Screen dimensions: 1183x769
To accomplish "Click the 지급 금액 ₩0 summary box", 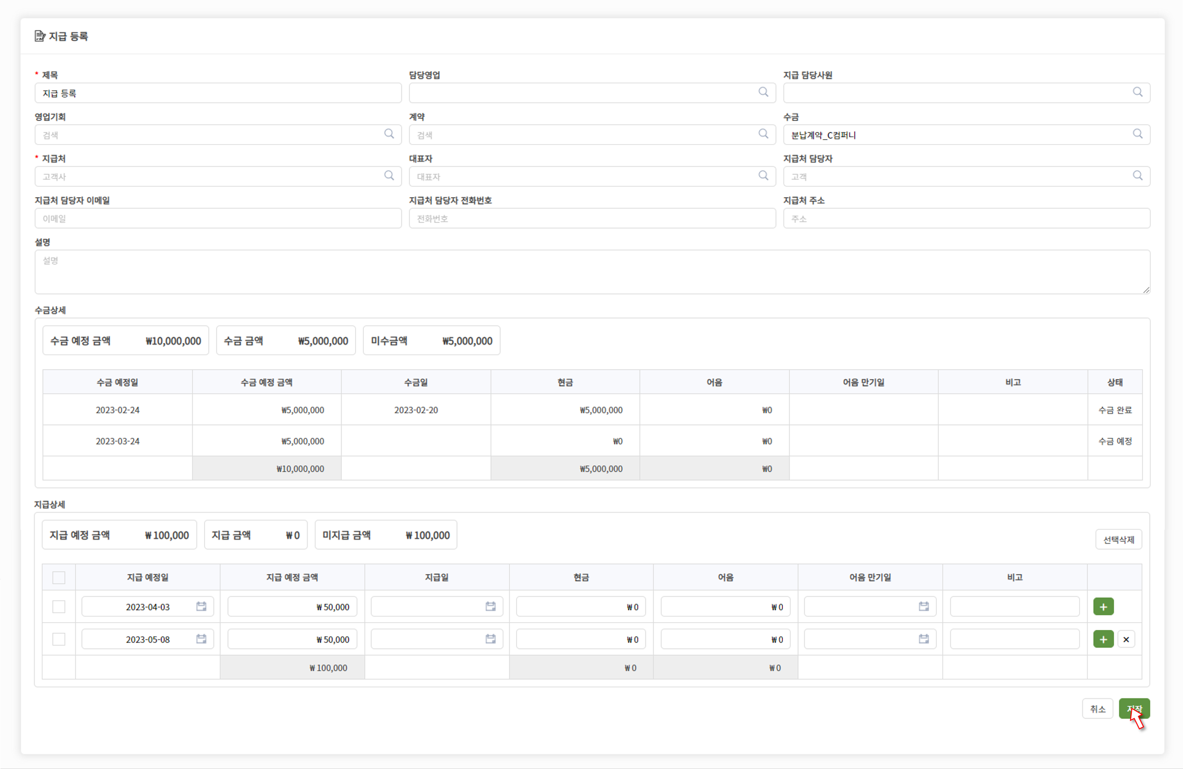I will (255, 535).
